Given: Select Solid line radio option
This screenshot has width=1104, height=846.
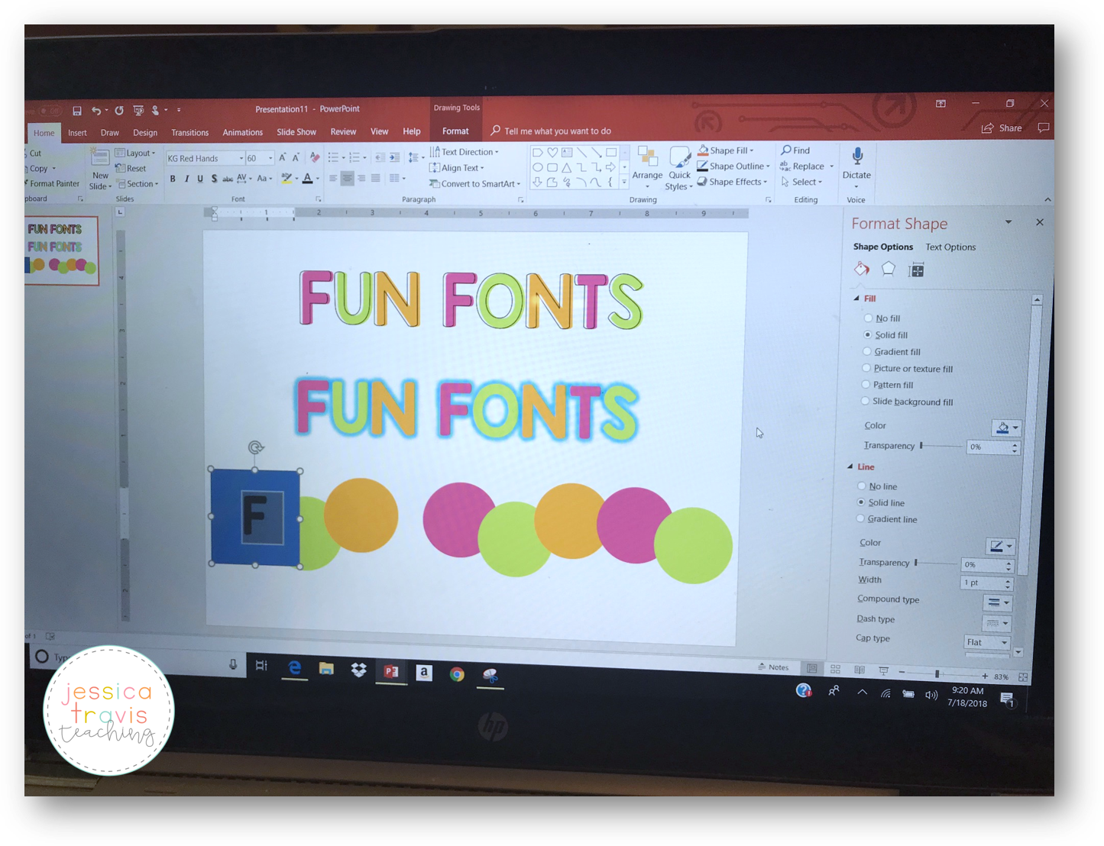Looking at the screenshot, I should [x=862, y=502].
